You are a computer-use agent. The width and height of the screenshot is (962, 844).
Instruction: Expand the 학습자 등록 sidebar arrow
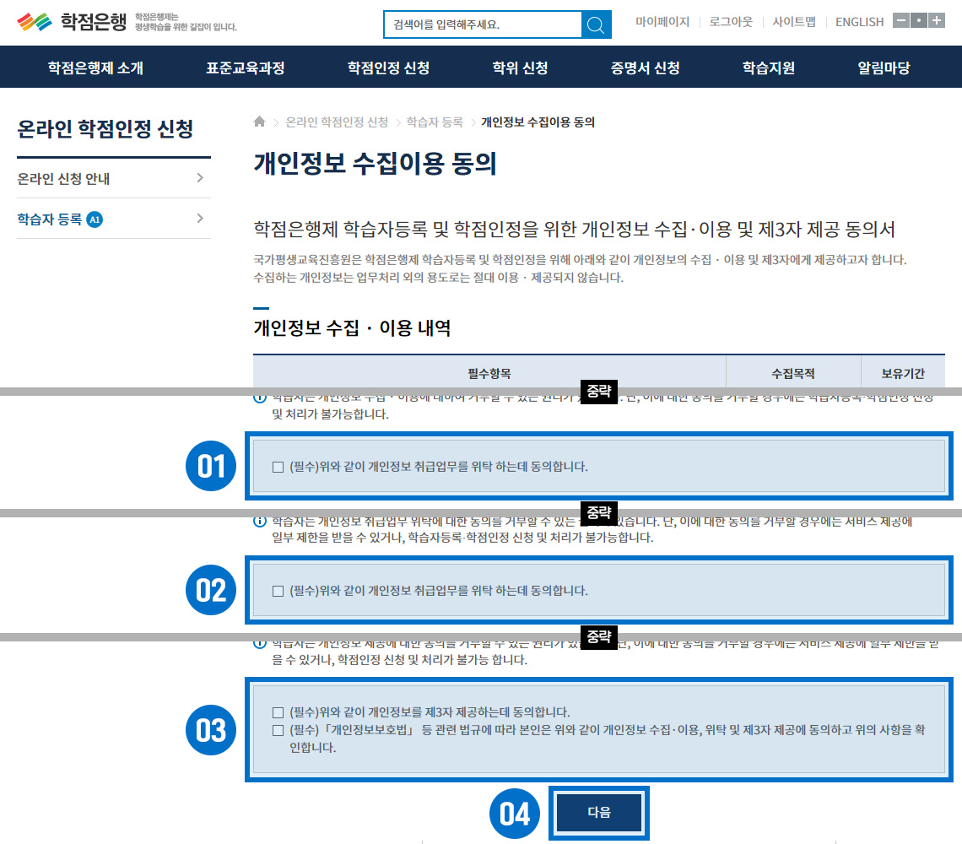tap(200, 219)
